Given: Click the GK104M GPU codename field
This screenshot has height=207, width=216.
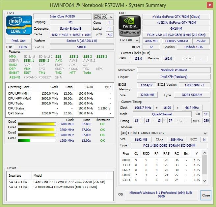Looking at the screenshot, I should [176, 29].
